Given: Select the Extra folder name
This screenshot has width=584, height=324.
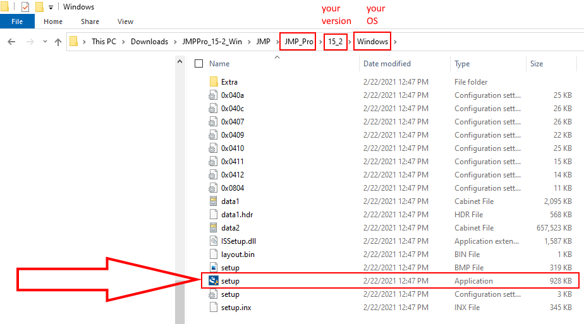Looking at the screenshot, I should (229, 82).
